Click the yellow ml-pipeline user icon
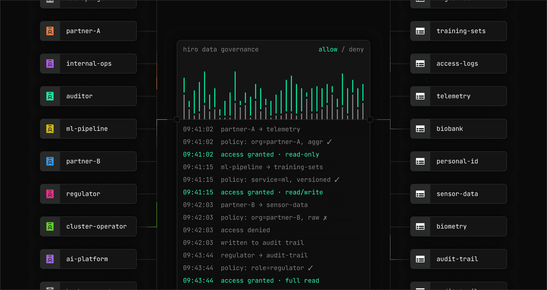Screen dimensions: 547x290 pos(50,129)
